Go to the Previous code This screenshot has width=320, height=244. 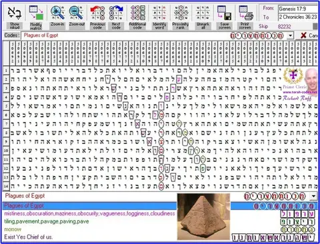(x=97, y=17)
